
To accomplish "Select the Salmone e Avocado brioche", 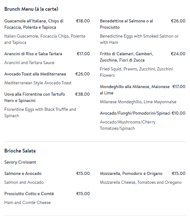I will click(23, 173).
